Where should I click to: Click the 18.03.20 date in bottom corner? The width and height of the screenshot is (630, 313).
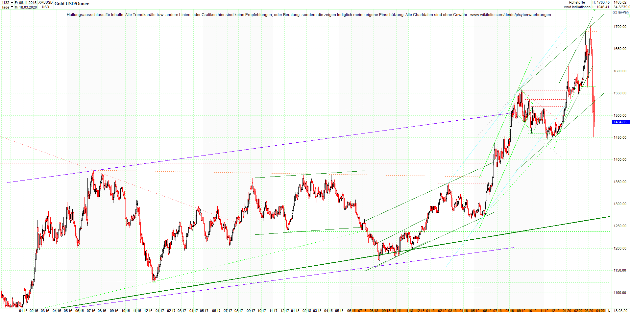[x=621, y=311]
